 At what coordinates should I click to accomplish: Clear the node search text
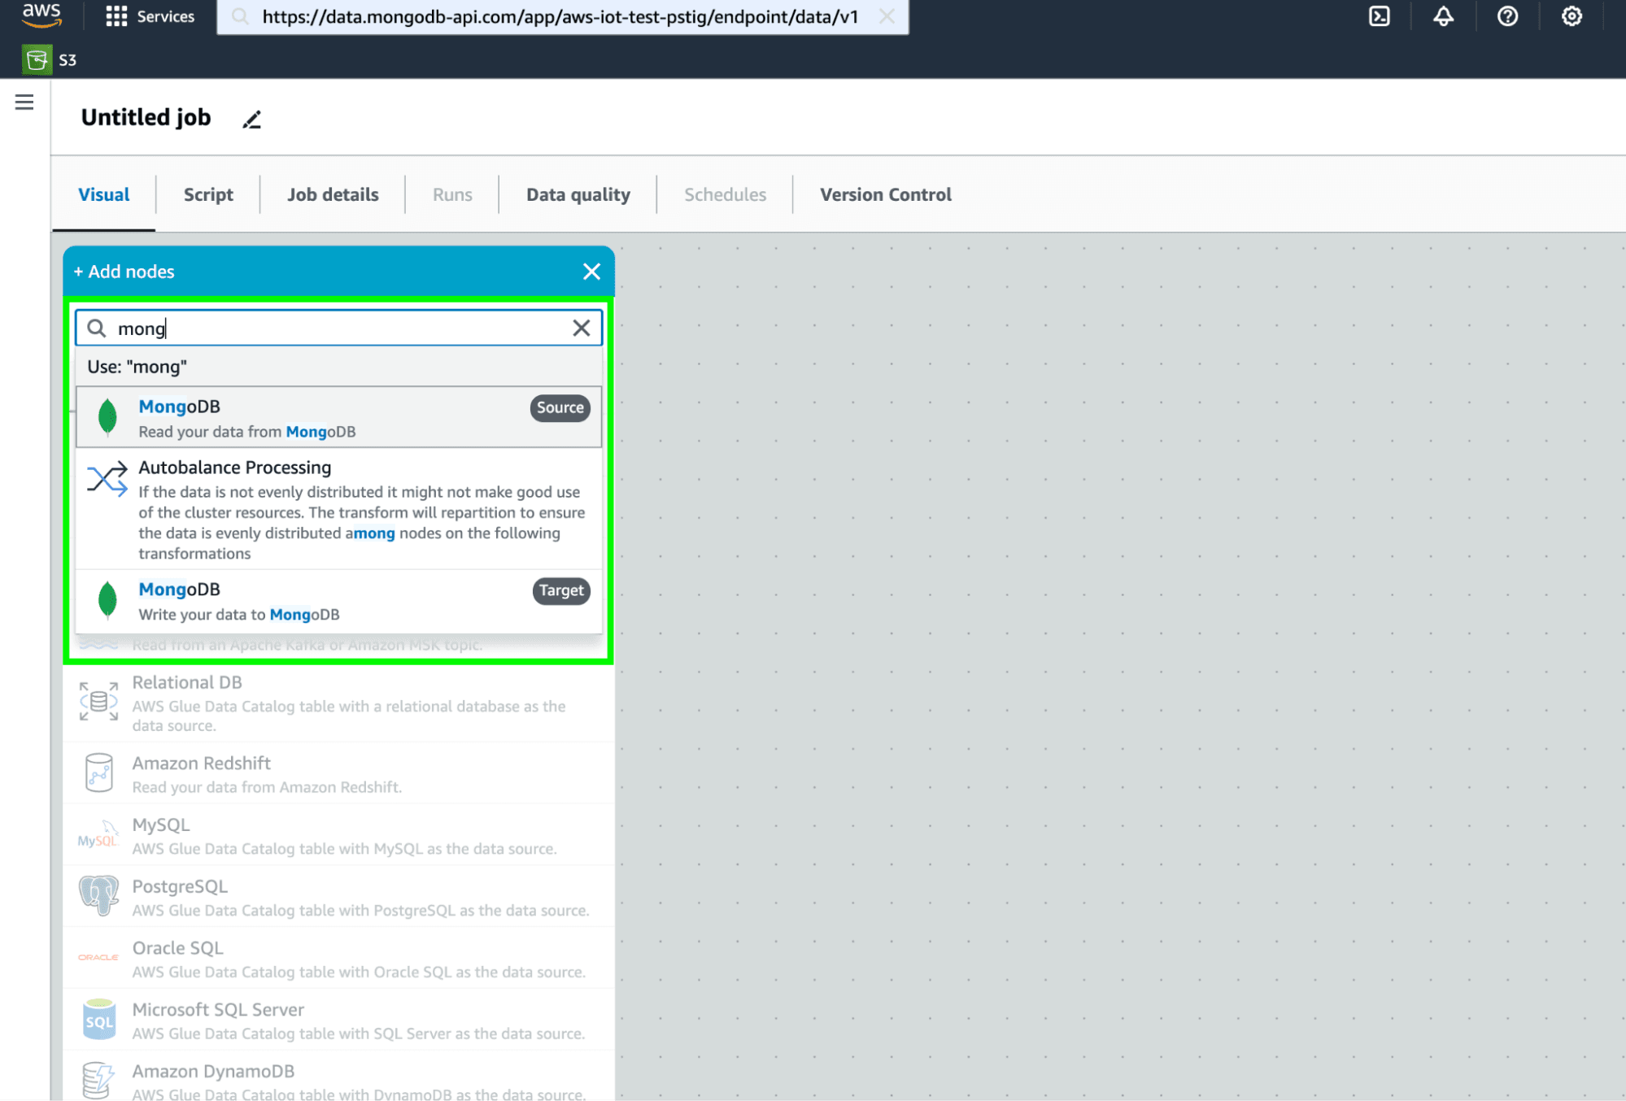(x=581, y=329)
